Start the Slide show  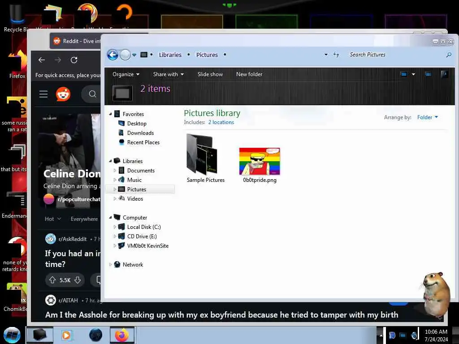click(210, 74)
